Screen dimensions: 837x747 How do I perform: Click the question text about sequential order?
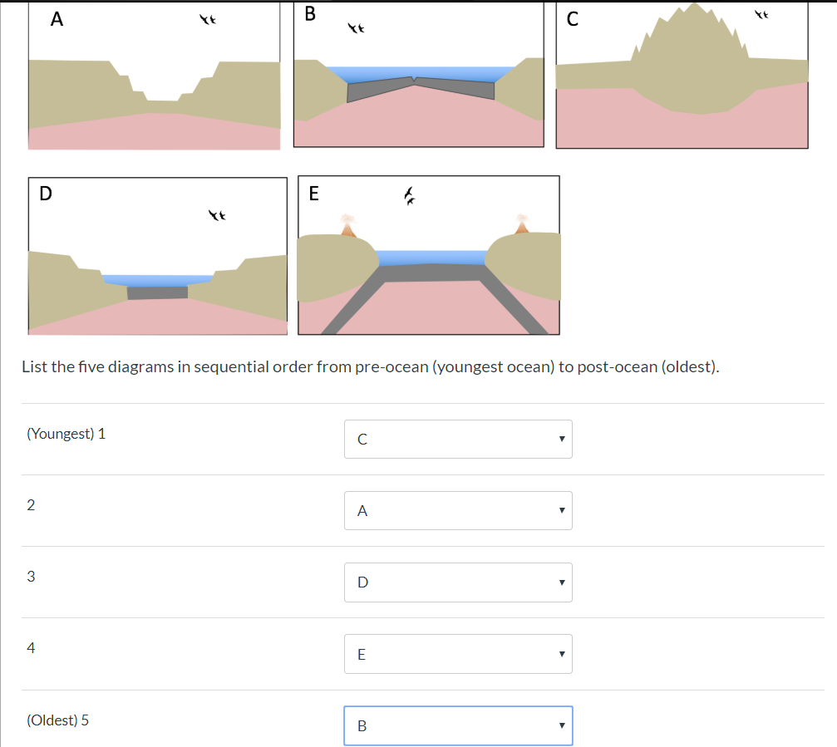(x=370, y=366)
